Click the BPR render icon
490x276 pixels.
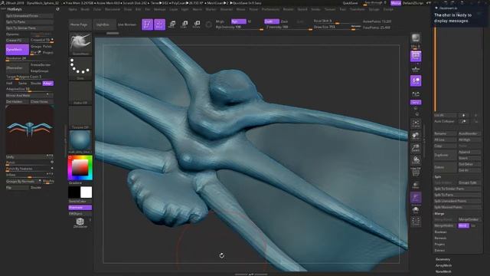click(x=416, y=38)
